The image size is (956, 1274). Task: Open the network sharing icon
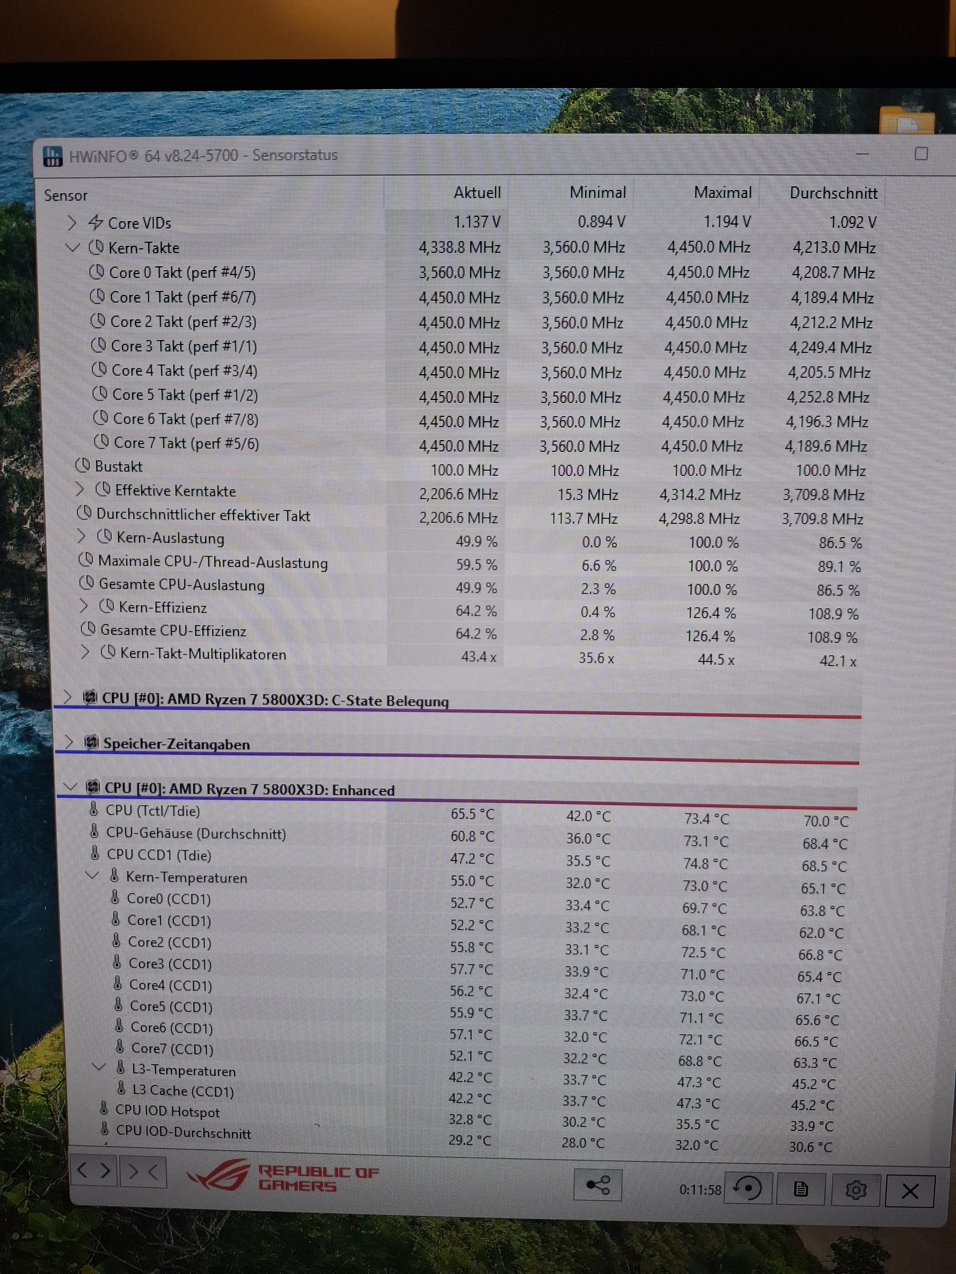pyautogui.click(x=598, y=1185)
